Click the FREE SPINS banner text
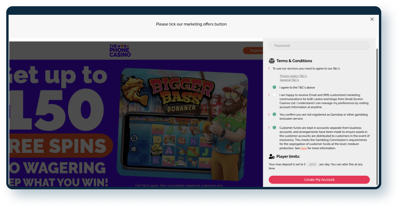Image resolution: width=400 pixels, height=208 pixels. 59,145
